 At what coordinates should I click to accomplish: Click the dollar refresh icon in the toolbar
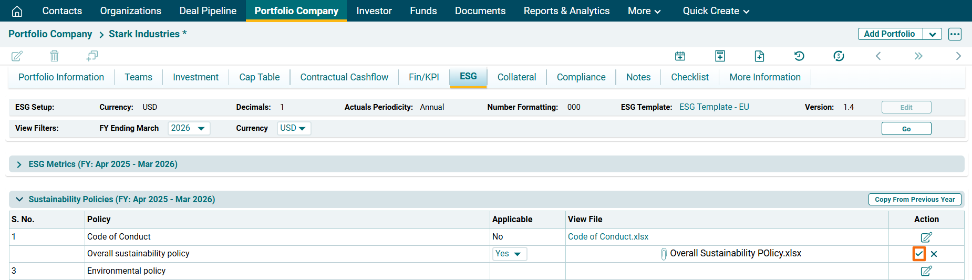(x=839, y=56)
